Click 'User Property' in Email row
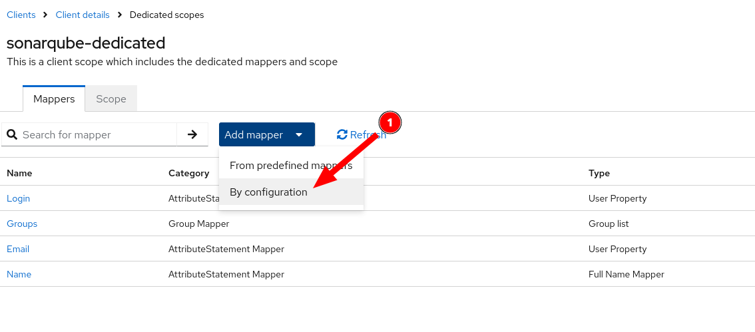 [617, 249]
